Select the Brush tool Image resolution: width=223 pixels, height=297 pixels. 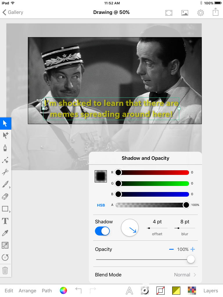coord(5,184)
